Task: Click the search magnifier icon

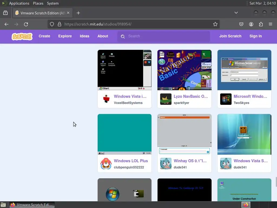Action: 123,37
